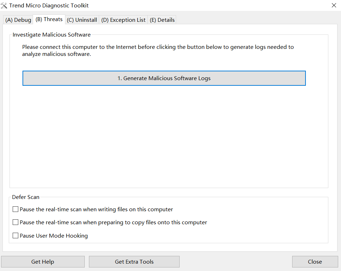Open Get Help
This screenshot has height=271, width=341.
pos(43,262)
